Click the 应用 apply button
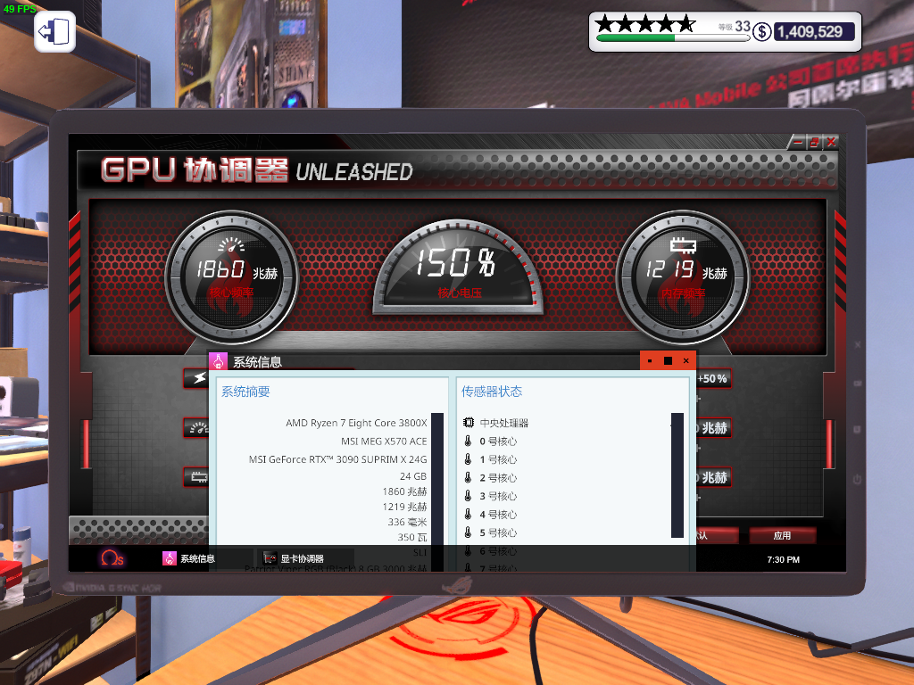This screenshot has width=914, height=685. tap(782, 535)
